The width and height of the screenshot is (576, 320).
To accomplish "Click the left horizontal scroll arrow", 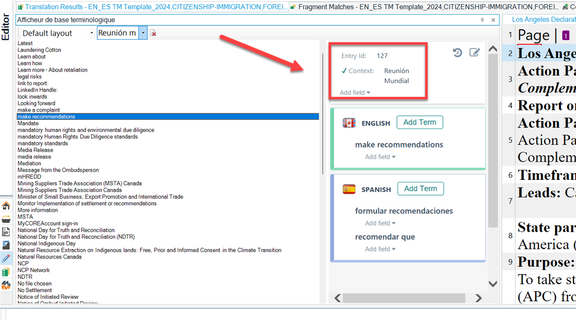I will 338,298.
